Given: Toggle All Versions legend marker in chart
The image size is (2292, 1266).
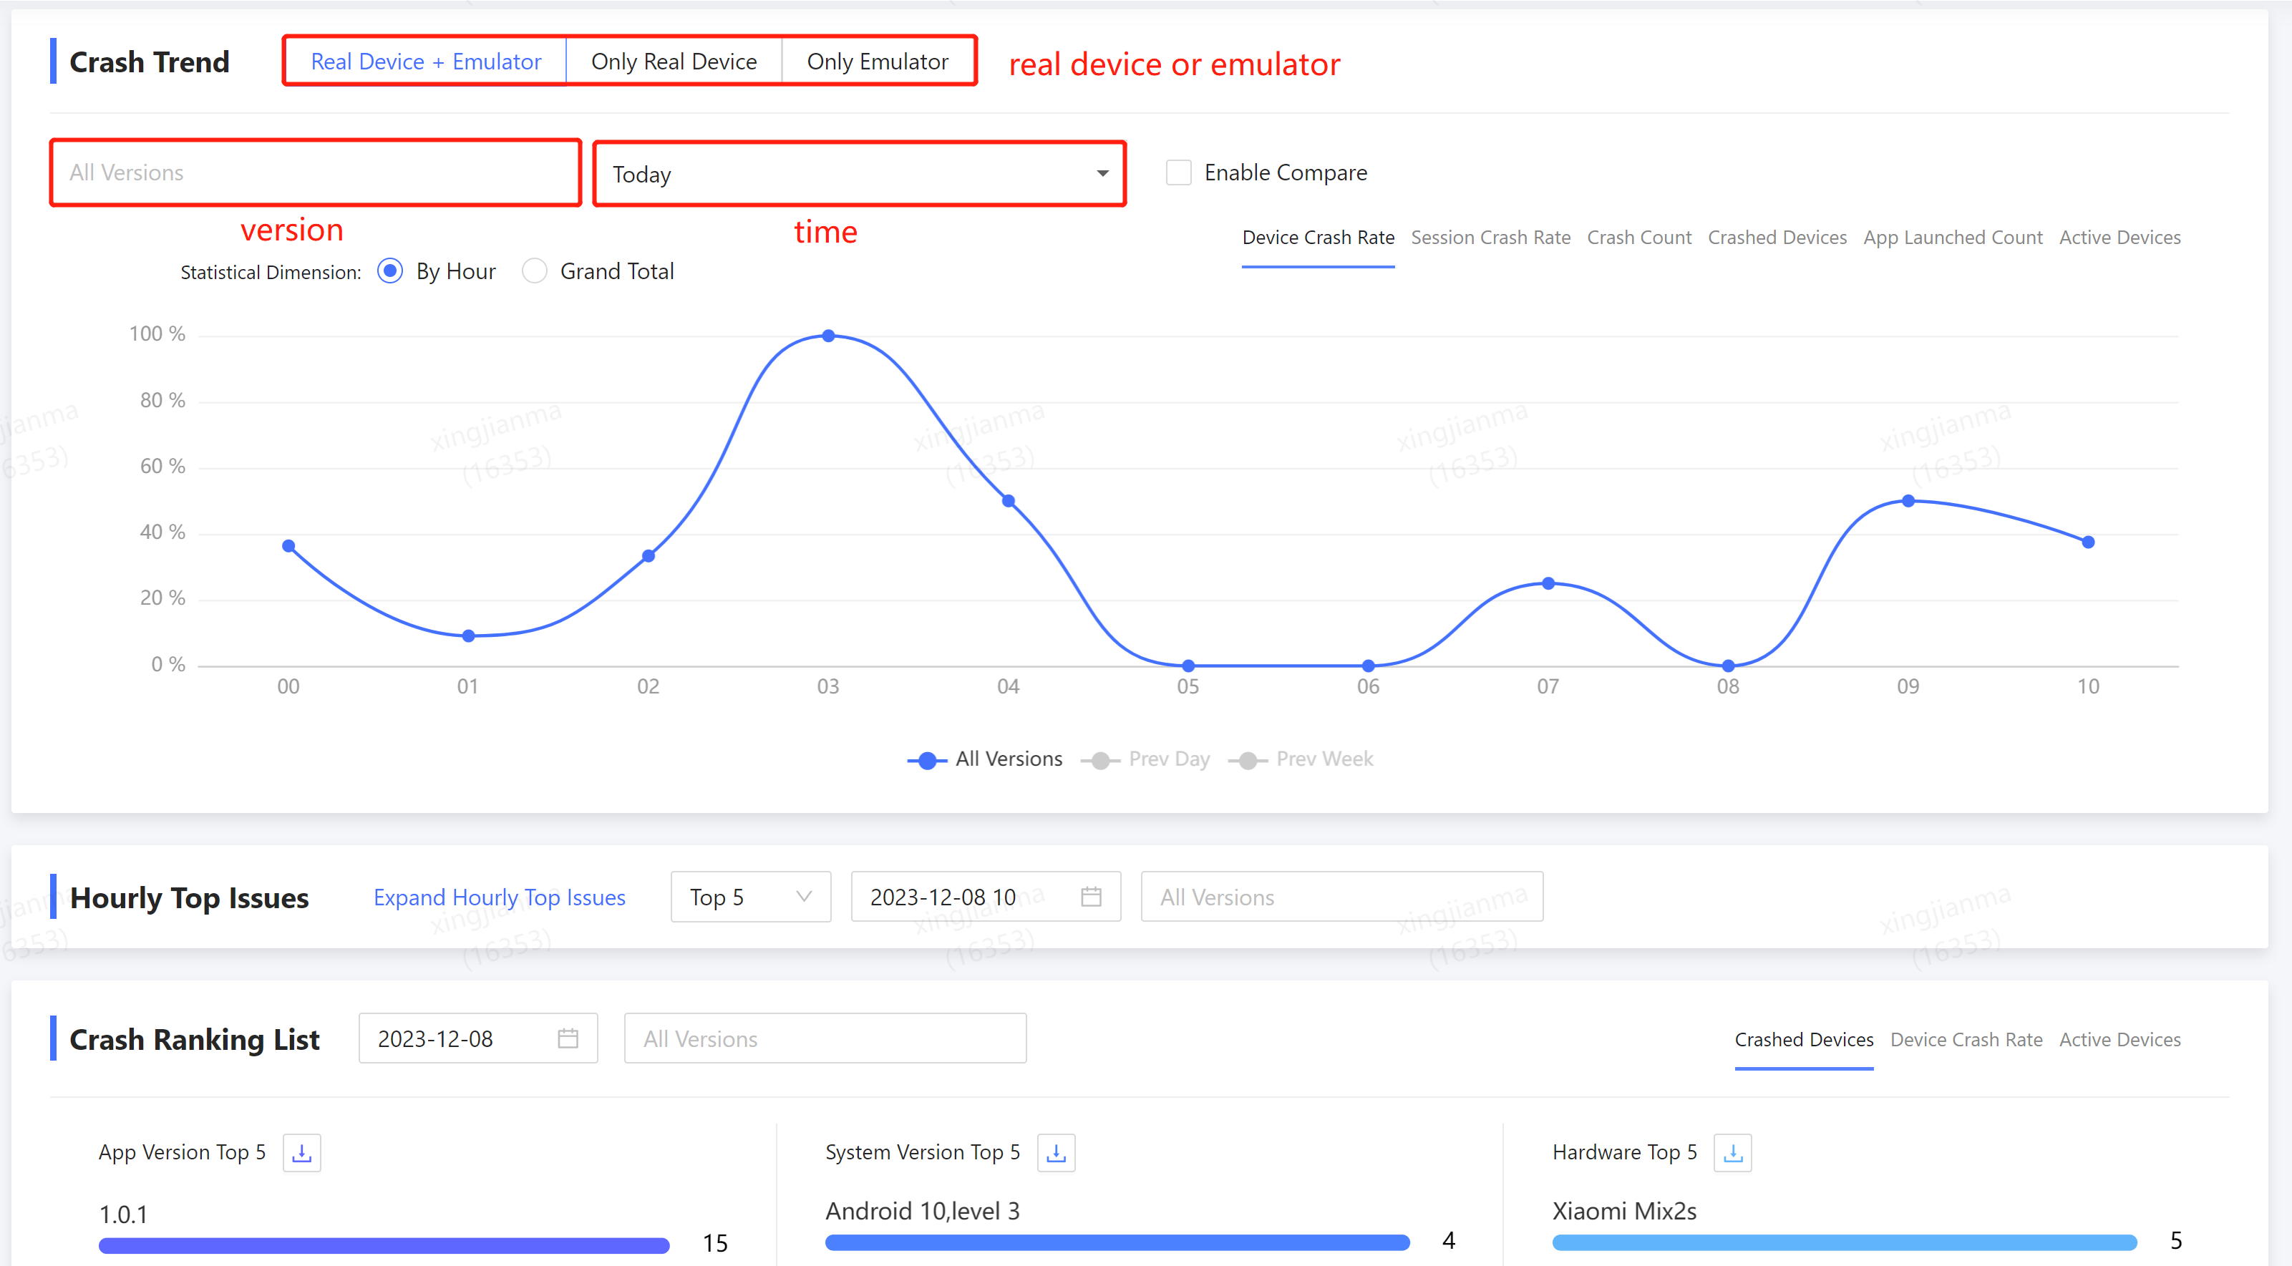Looking at the screenshot, I should point(927,760).
